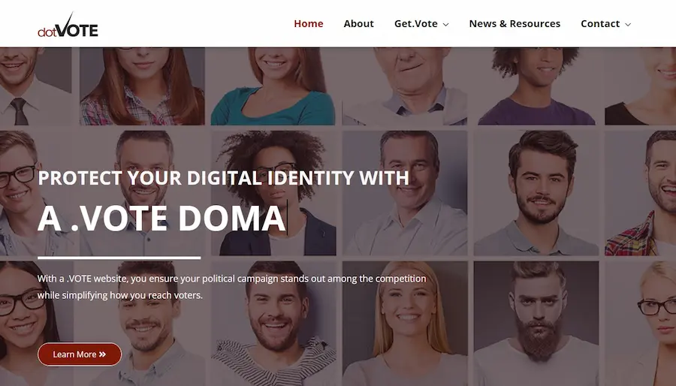
Task: Expand the Contact dropdown chevron
Action: [628, 25]
